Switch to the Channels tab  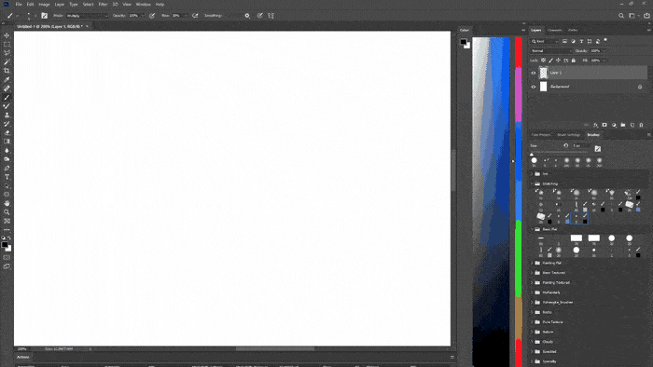click(x=555, y=30)
